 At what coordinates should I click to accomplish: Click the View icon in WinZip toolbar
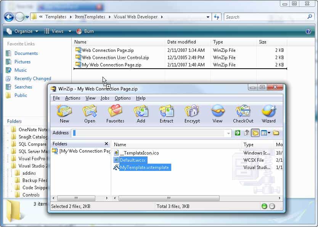point(217,111)
